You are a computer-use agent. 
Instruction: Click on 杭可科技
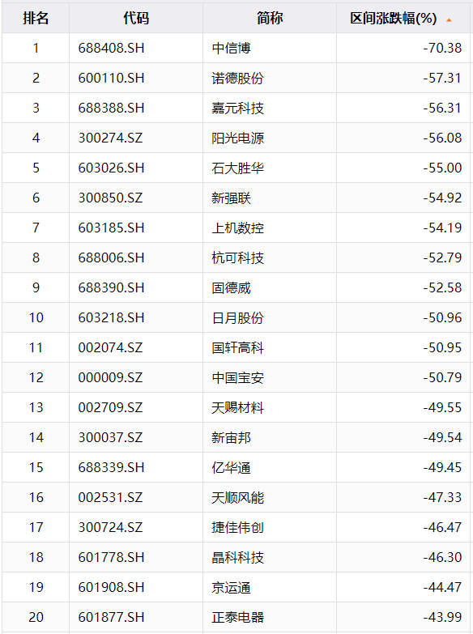(238, 257)
